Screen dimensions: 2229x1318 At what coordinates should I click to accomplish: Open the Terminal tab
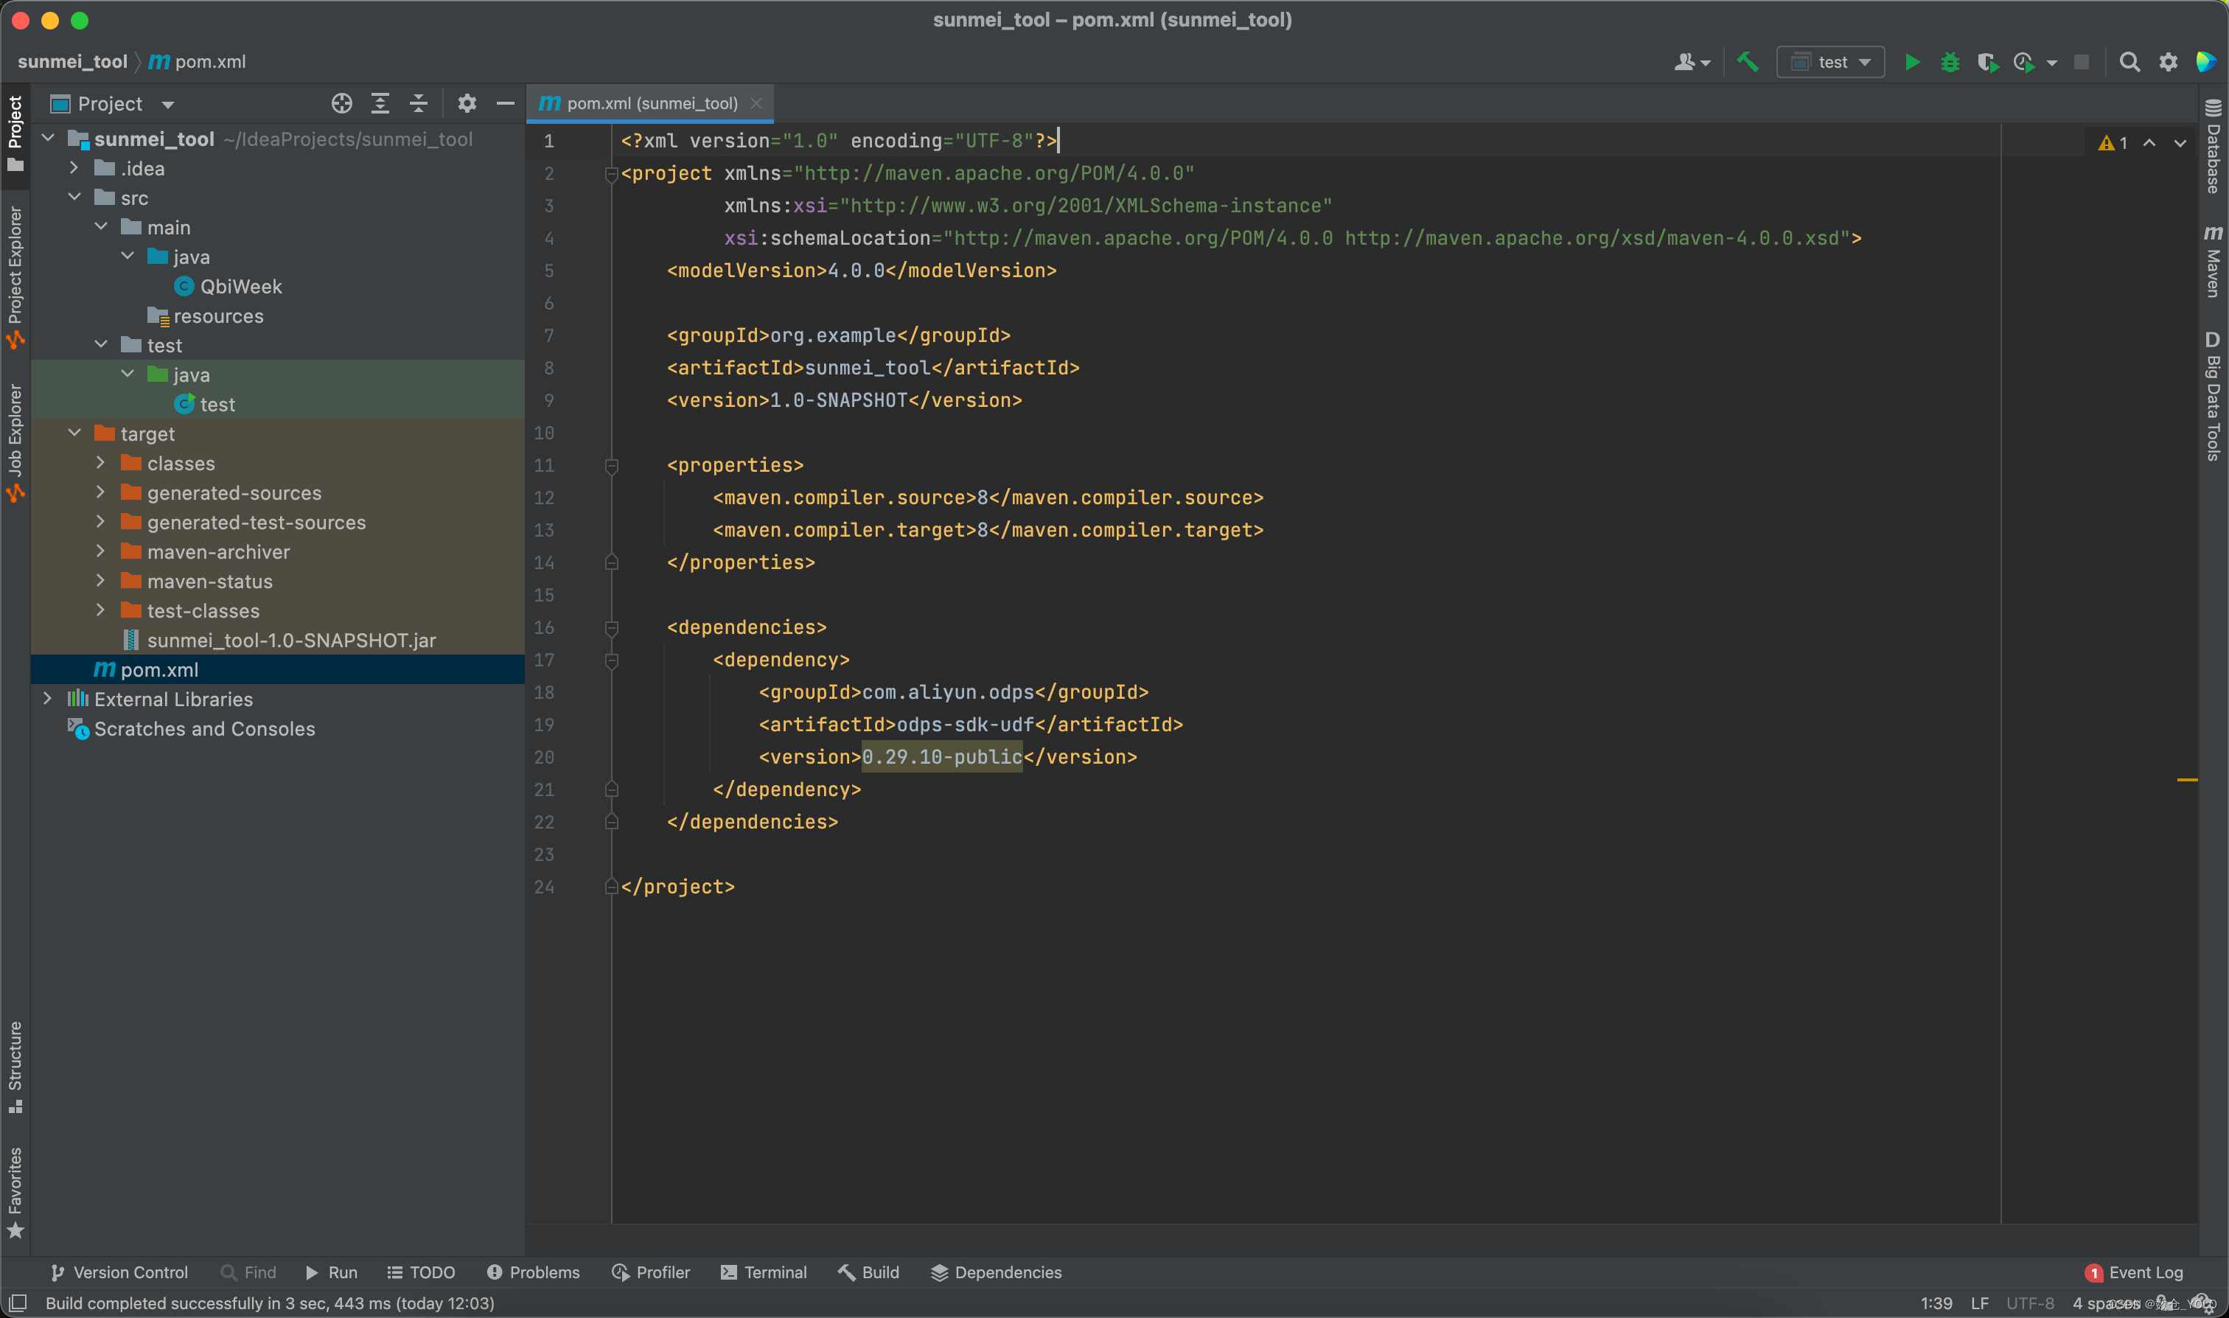764,1272
